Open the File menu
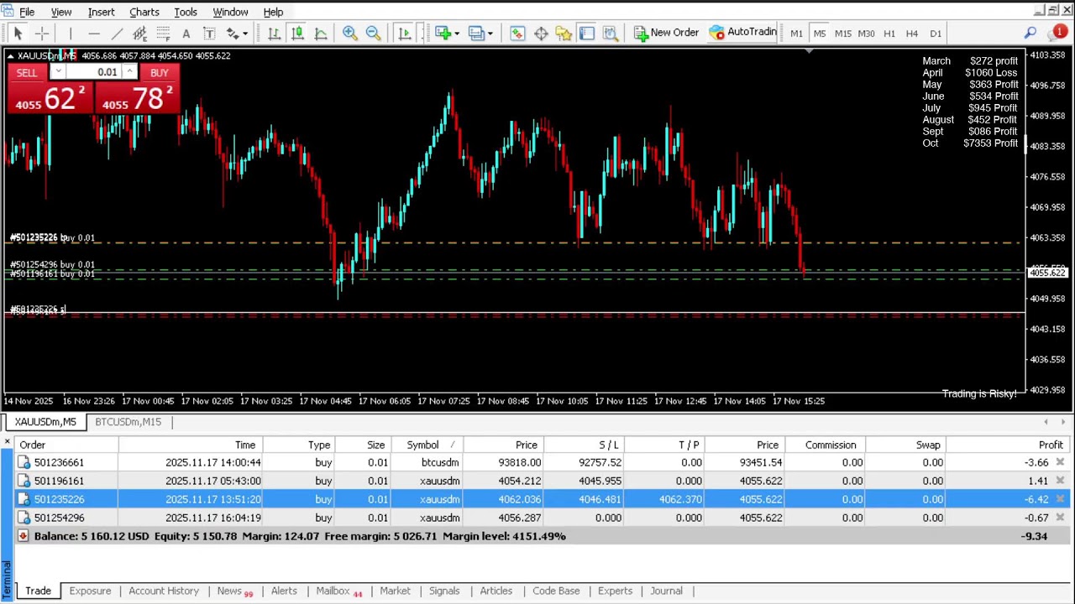The width and height of the screenshot is (1075, 604). pos(27,13)
